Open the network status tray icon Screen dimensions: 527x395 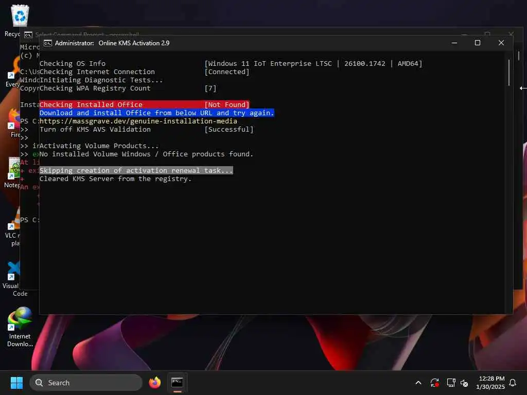click(451, 383)
